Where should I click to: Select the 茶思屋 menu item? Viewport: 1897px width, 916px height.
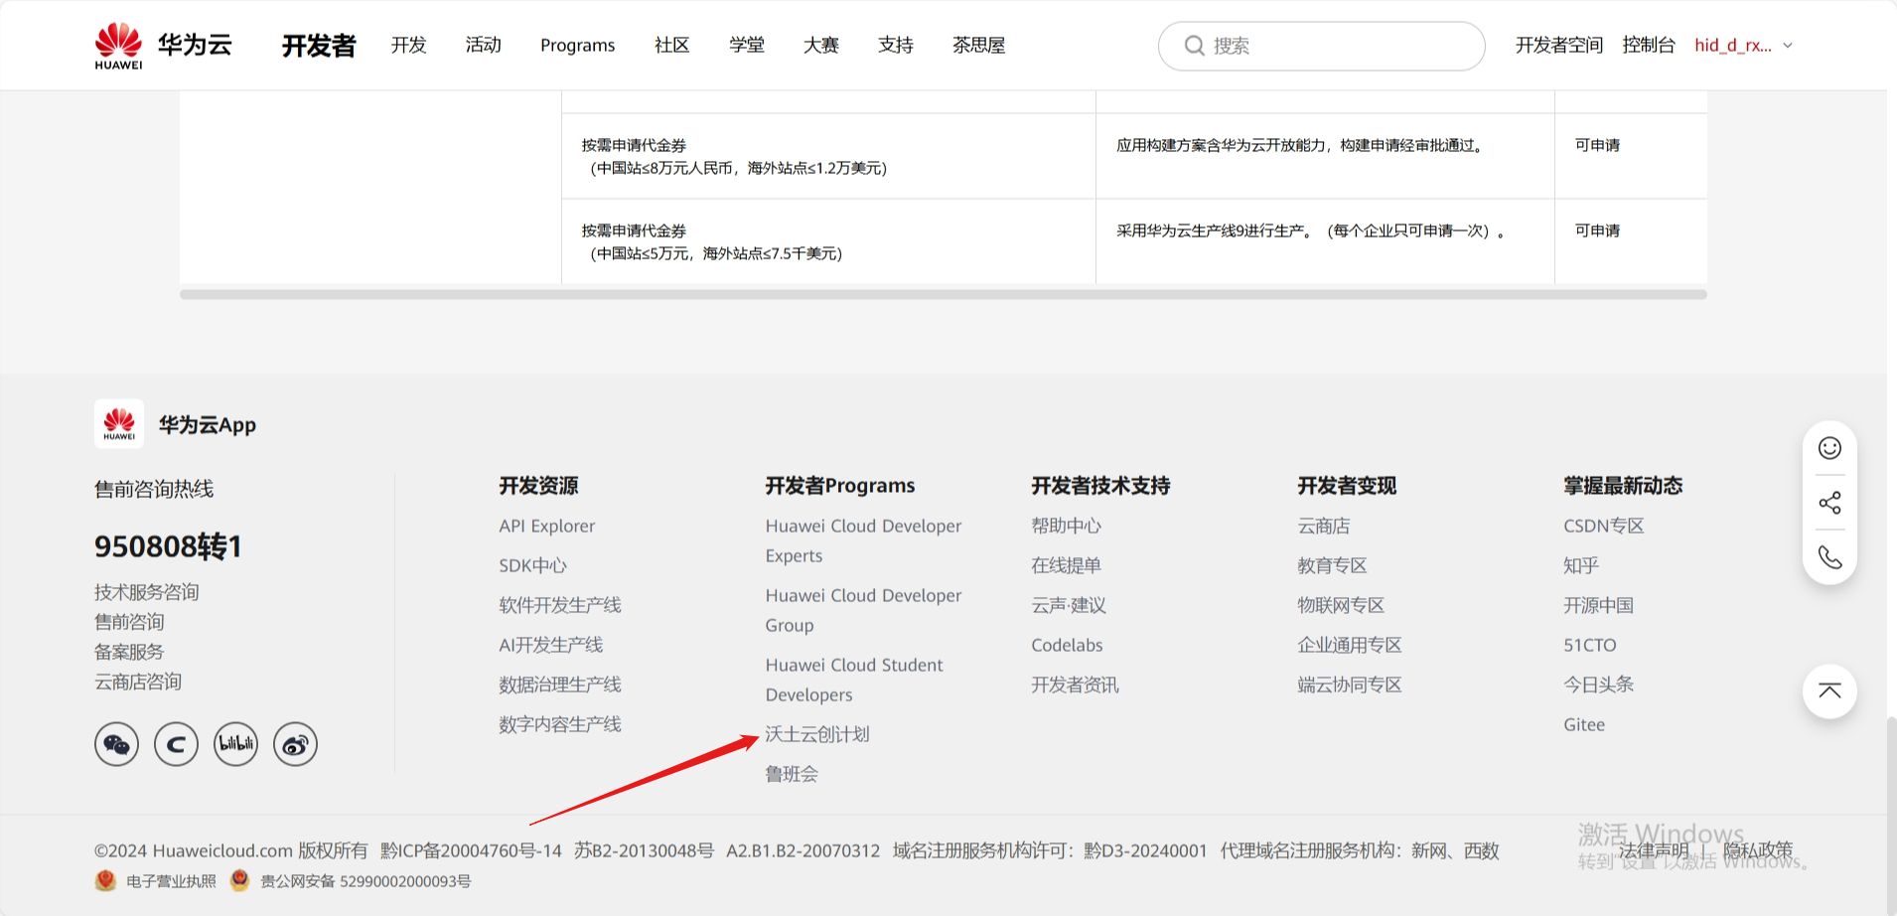[978, 46]
